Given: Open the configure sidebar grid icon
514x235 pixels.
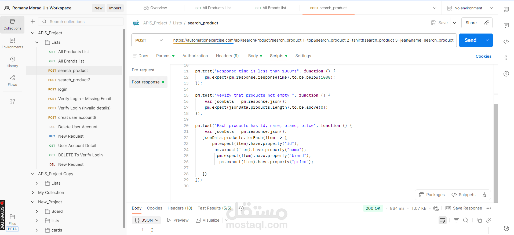Looking at the screenshot, I should (12, 102).
